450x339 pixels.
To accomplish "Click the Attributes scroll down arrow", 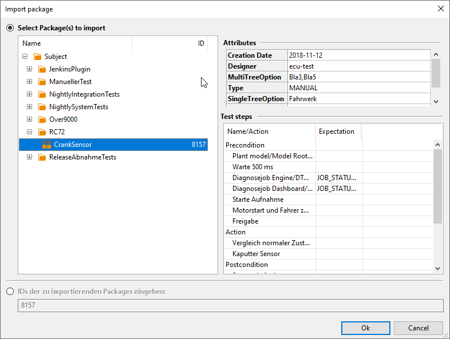I will coord(436,102).
